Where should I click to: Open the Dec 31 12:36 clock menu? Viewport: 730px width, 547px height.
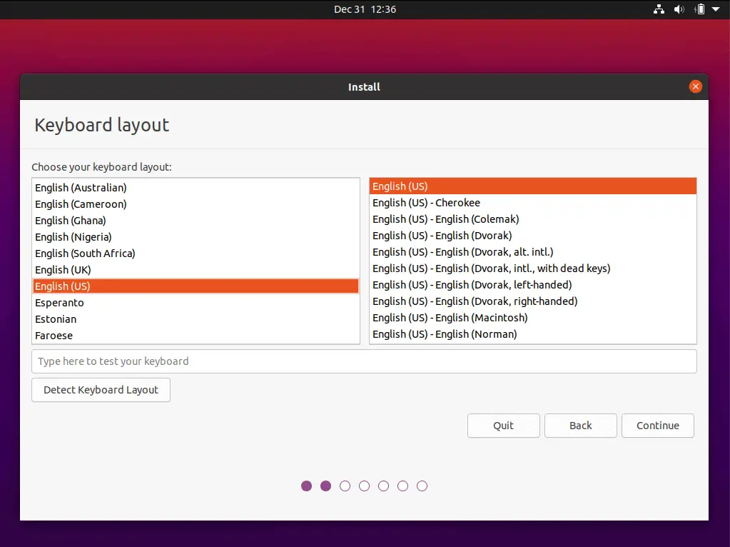coord(365,9)
